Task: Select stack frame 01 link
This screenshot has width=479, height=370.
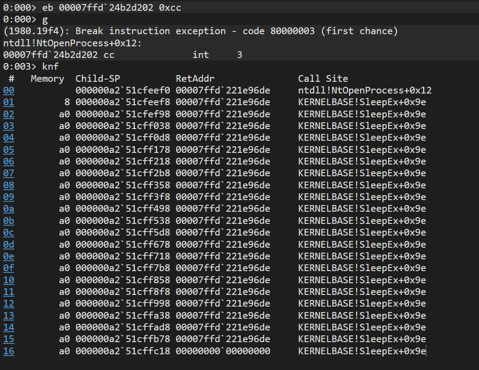Action: (x=9, y=102)
